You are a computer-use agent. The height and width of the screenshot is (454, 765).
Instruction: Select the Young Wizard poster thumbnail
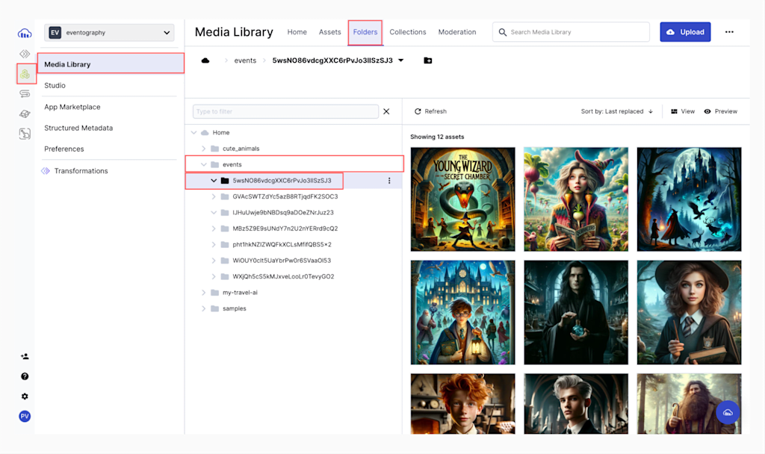(x=462, y=199)
